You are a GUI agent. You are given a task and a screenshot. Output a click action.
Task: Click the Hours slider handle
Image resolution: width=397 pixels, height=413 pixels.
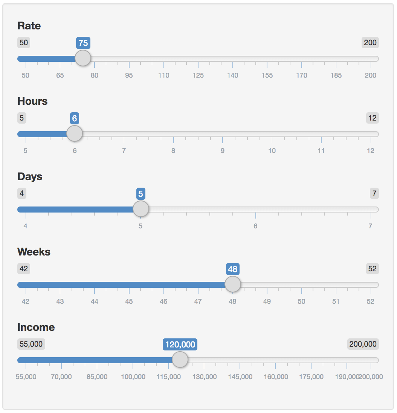point(75,133)
